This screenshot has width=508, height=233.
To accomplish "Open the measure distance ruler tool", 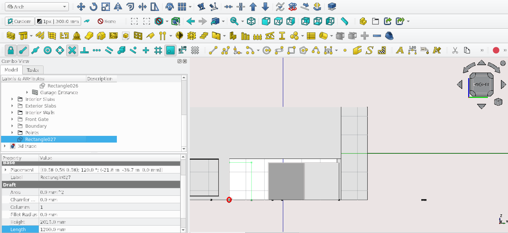I will click(x=345, y=21).
